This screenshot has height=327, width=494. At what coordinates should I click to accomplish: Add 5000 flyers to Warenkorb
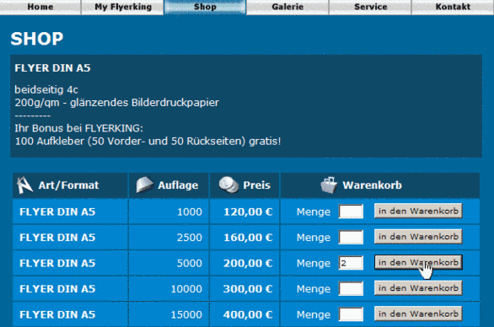(418, 262)
